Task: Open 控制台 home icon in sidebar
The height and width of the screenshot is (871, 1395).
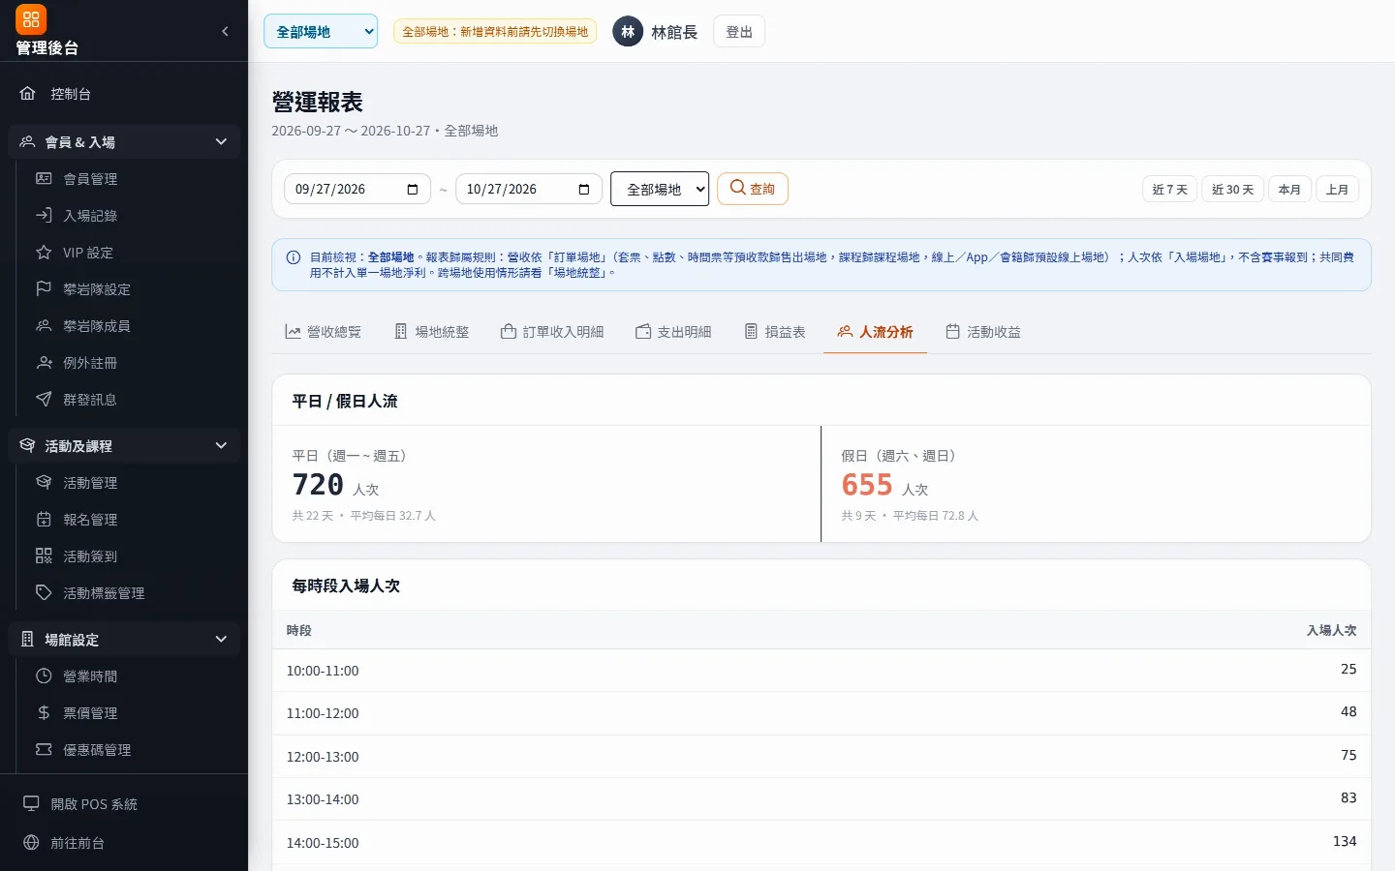Action: [x=28, y=94]
